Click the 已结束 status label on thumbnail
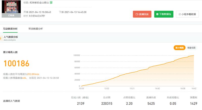The height and width of the screenshot is (110, 202). point(11,15)
